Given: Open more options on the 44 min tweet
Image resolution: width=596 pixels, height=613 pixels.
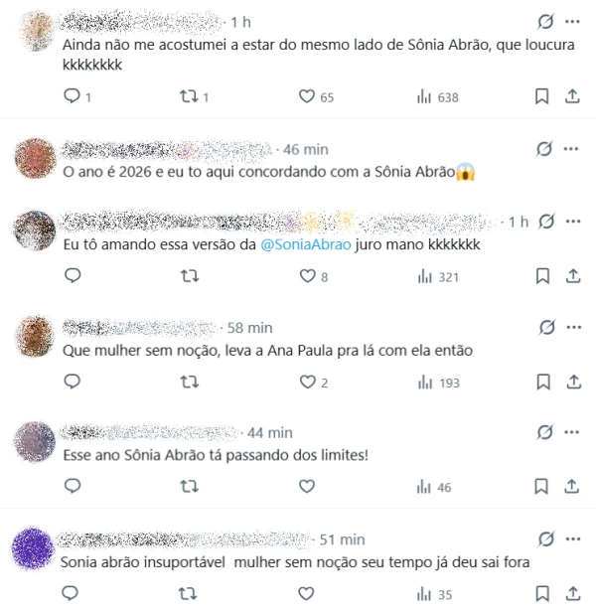Looking at the screenshot, I should pos(572,432).
